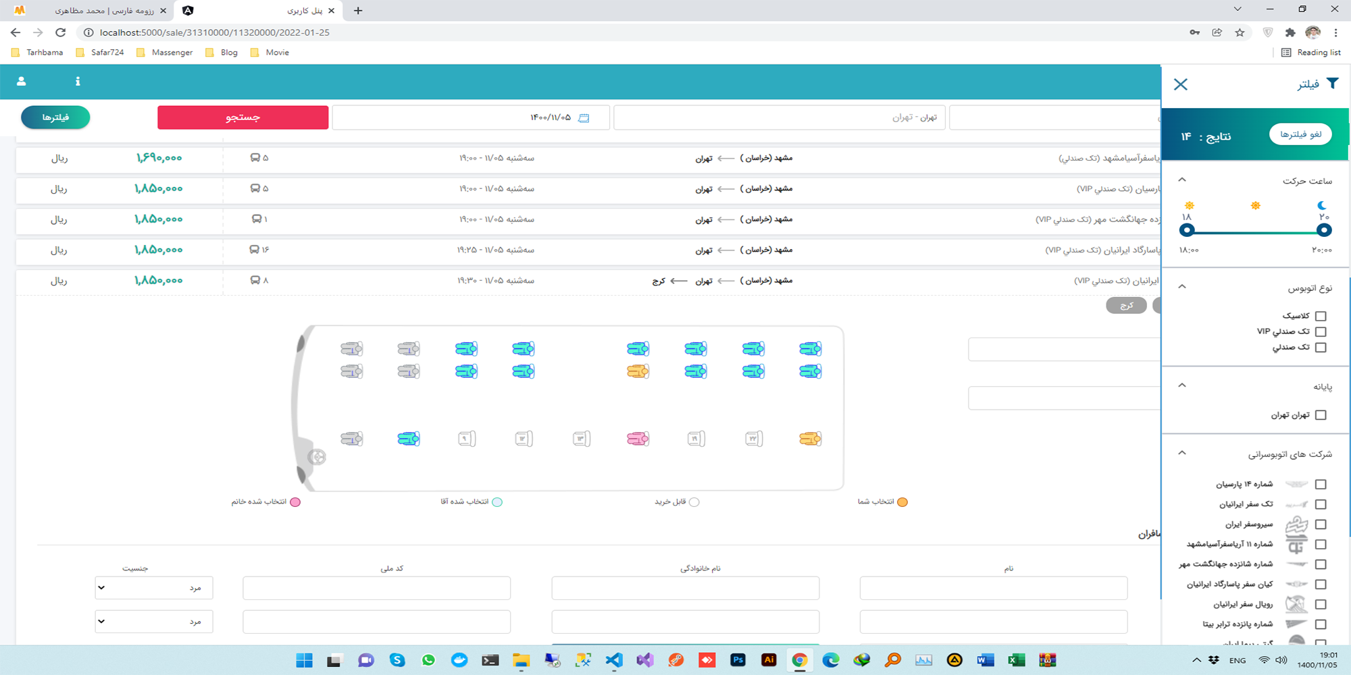Open the saved password key icon

coord(1195,32)
